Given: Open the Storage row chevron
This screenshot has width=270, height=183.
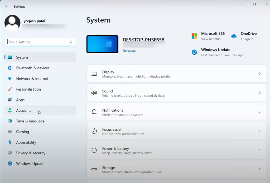Looking at the screenshot, I should click(x=259, y=169).
